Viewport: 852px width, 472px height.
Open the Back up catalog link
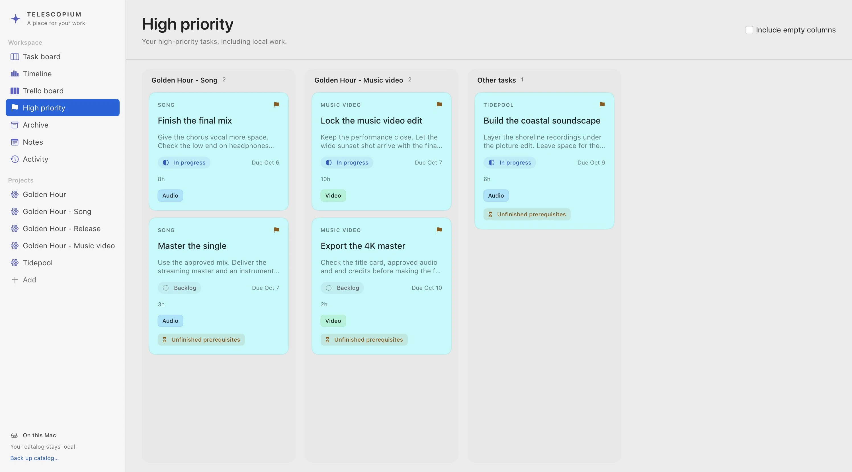[x=34, y=458]
